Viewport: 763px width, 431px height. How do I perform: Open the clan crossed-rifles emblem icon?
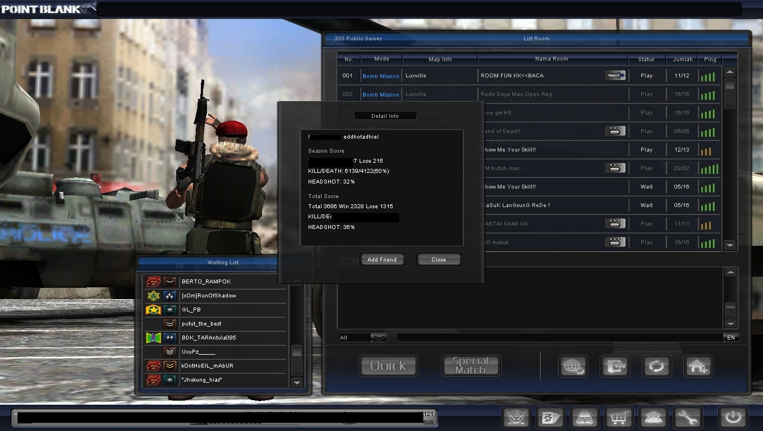click(x=516, y=418)
